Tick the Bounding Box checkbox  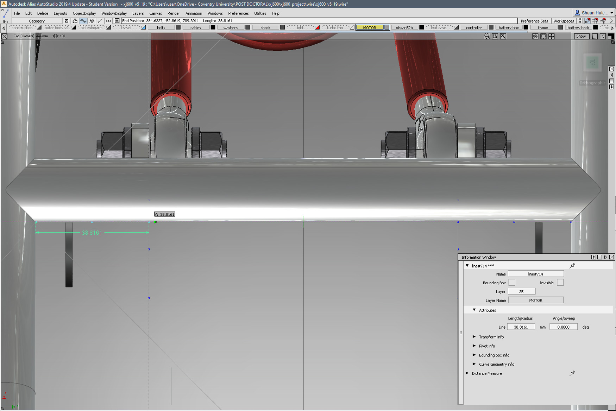point(512,283)
